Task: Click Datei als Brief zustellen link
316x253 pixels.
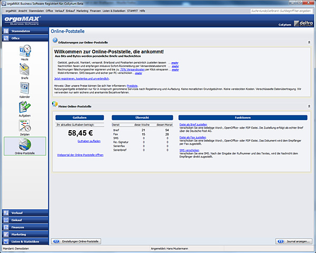Action: 193,124
